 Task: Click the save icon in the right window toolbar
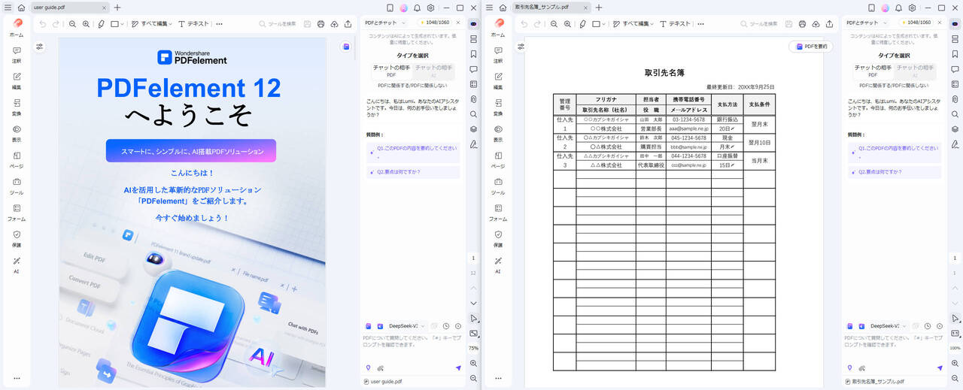(x=789, y=24)
